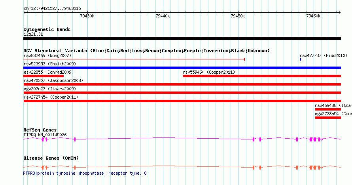Open the nsv559460 (Cooper2011) variant label
The image size is (352, 185).
[209, 72]
